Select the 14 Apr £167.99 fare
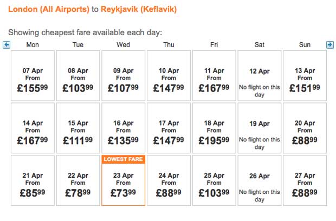 pyautogui.click(x=33, y=128)
